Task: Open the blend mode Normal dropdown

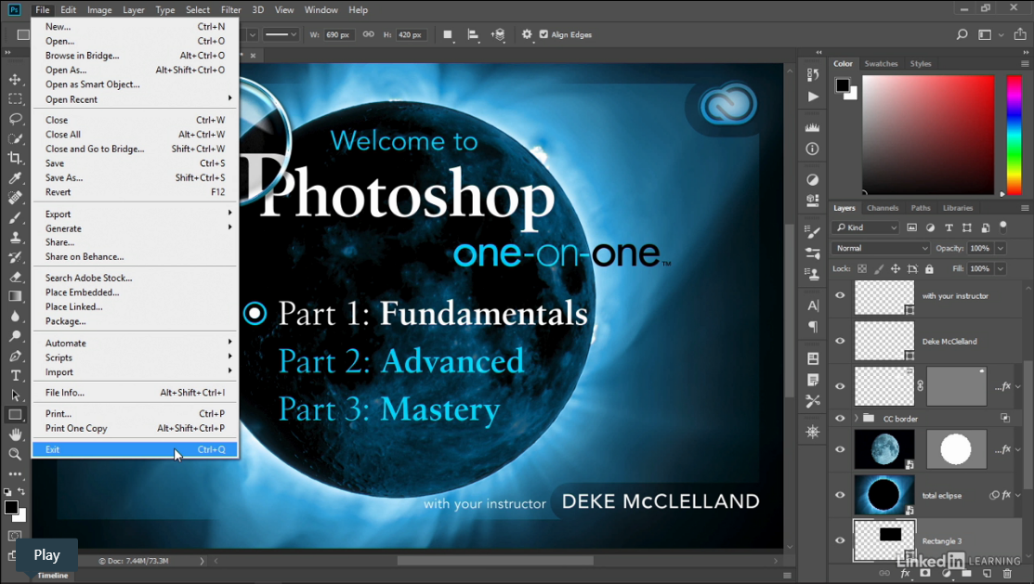Action: (881, 248)
